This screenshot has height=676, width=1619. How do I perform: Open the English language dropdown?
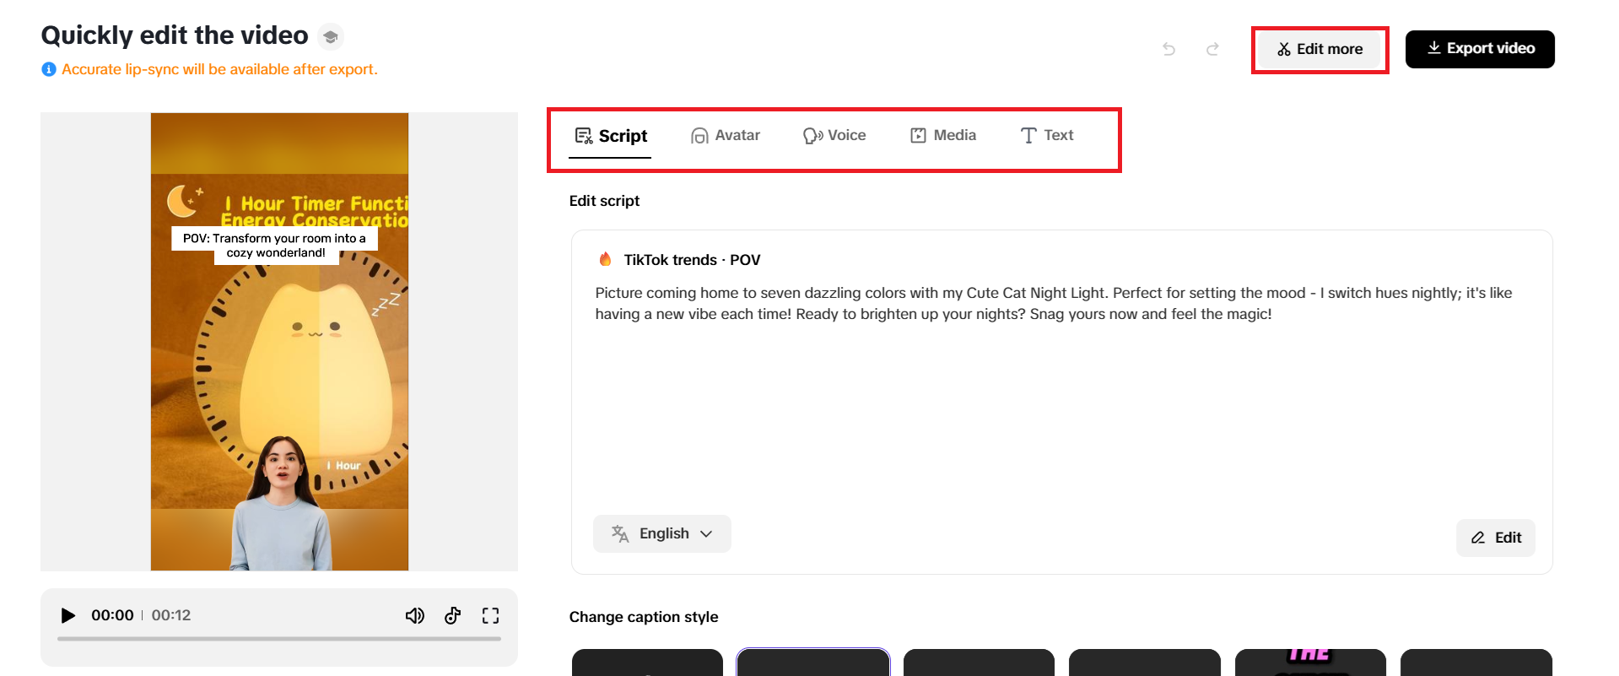point(662,533)
